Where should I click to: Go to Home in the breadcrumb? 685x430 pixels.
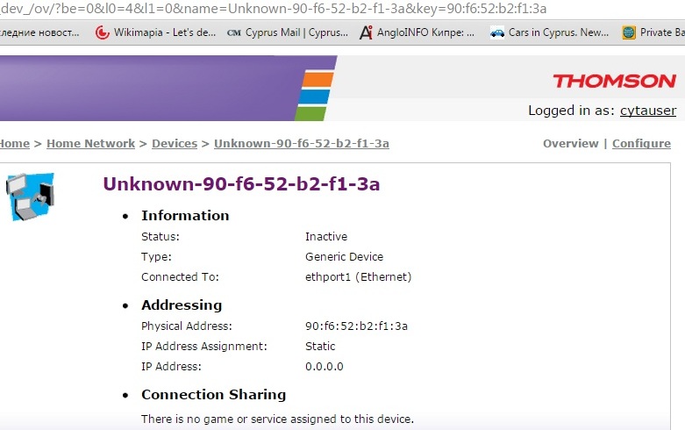14,143
